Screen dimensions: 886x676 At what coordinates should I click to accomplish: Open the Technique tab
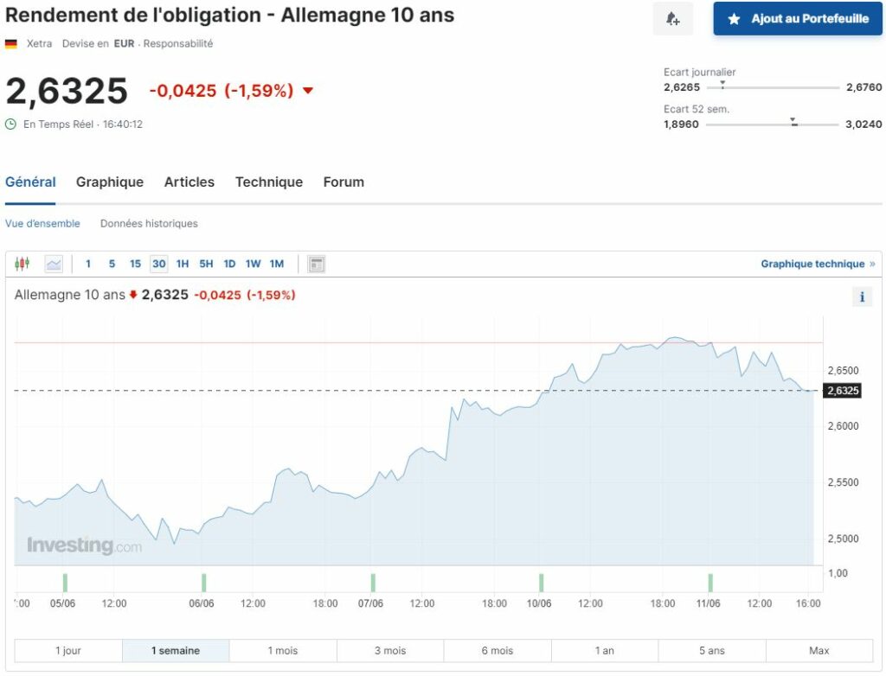click(269, 182)
